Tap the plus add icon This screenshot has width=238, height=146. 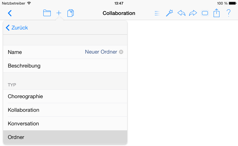(x=59, y=13)
